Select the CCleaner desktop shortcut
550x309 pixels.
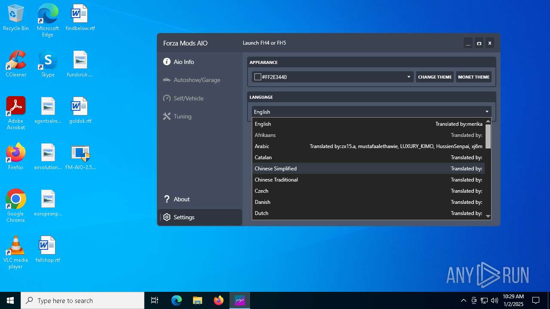click(x=16, y=64)
